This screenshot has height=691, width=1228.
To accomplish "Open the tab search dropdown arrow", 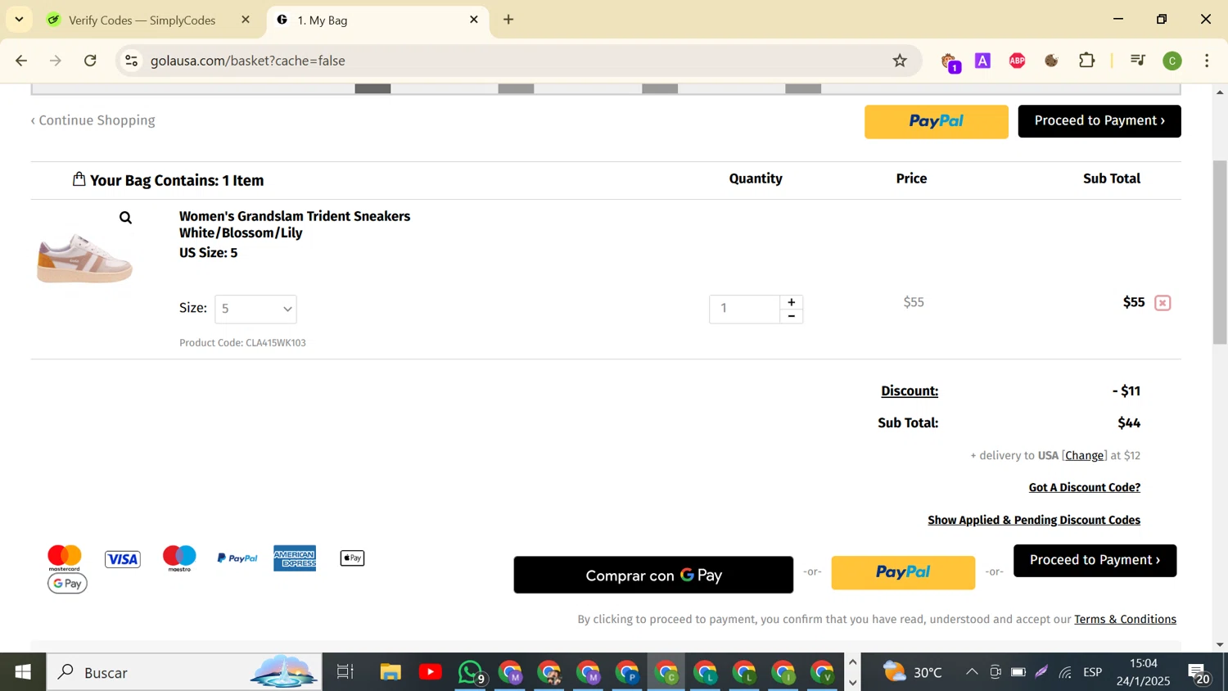I will coord(19,20).
